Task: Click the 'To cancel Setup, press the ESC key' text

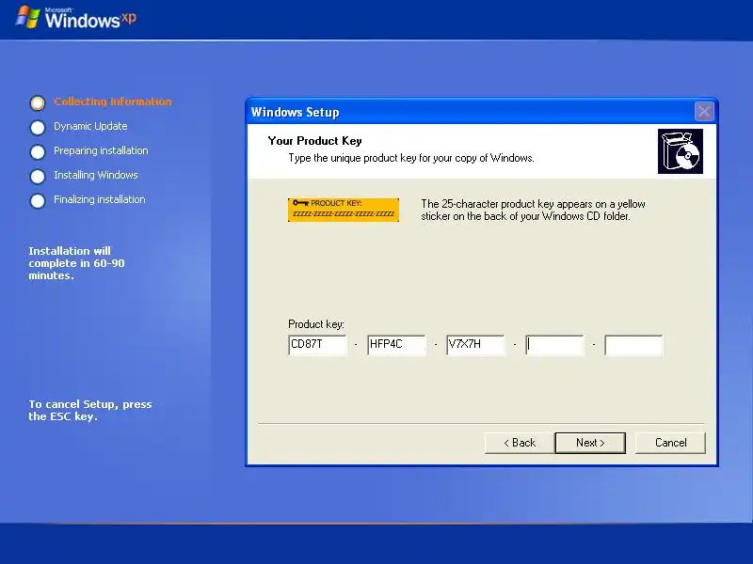Action: click(90, 410)
